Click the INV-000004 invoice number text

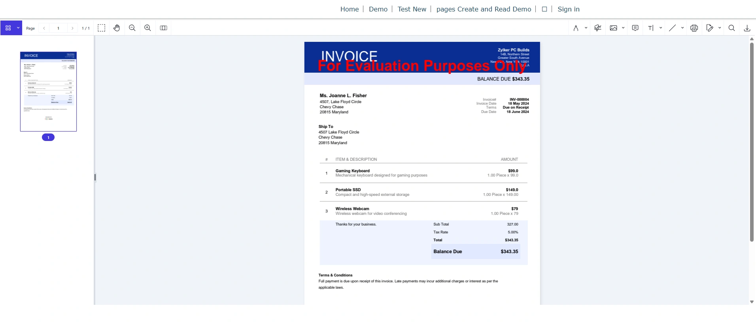pyautogui.click(x=519, y=100)
